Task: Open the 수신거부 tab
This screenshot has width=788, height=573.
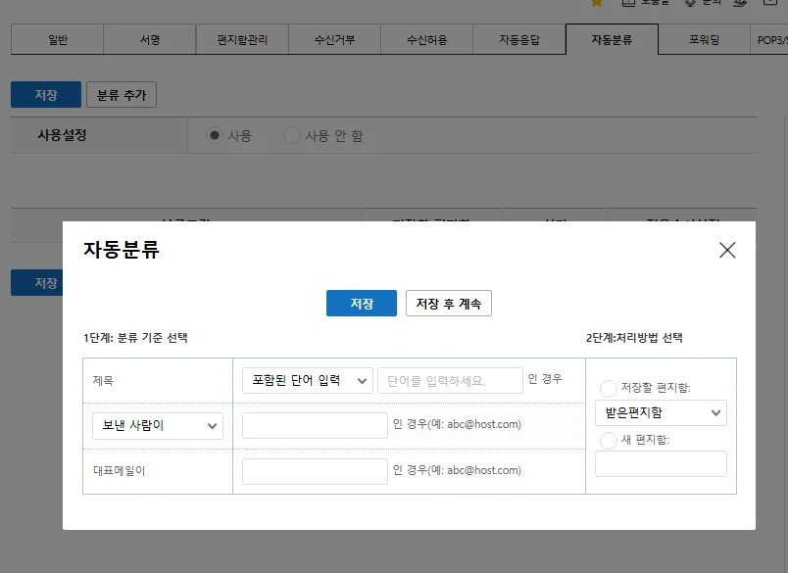Action: tap(334, 40)
